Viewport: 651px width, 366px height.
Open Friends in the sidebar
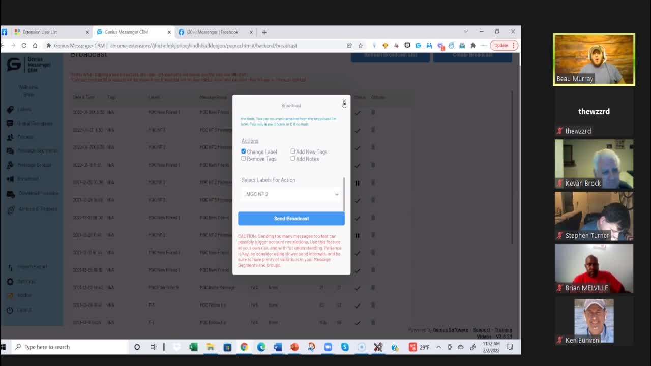click(21, 137)
